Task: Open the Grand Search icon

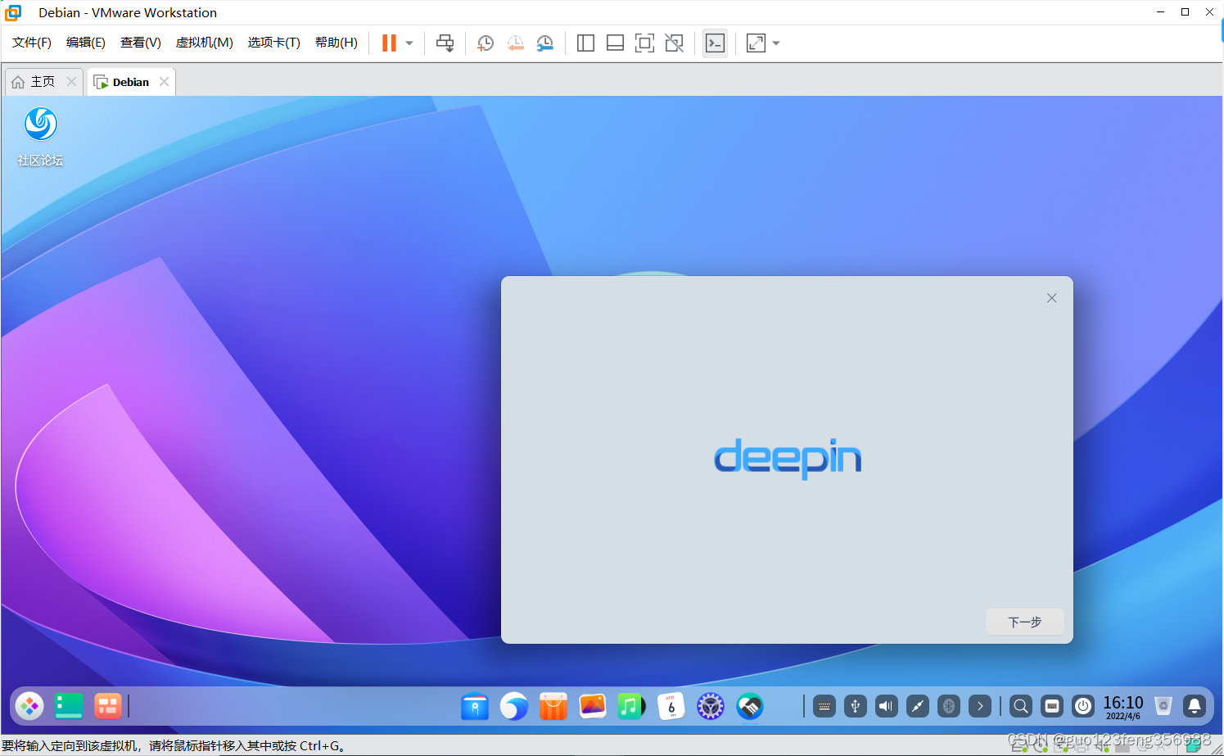Action: click(1021, 706)
